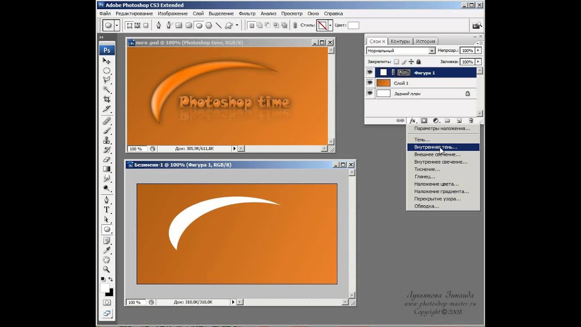Select the Ellipse shape tool in toolbox

[107, 229]
